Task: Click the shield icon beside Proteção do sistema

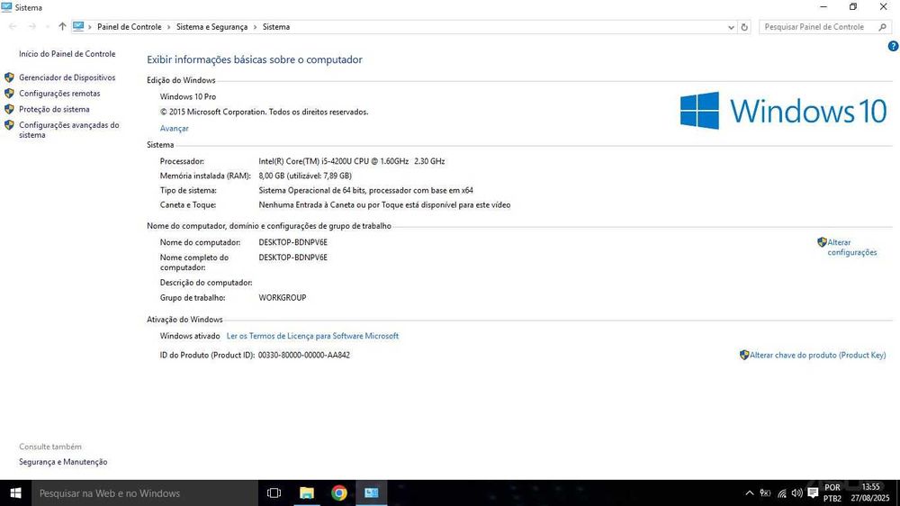Action: [9, 109]
